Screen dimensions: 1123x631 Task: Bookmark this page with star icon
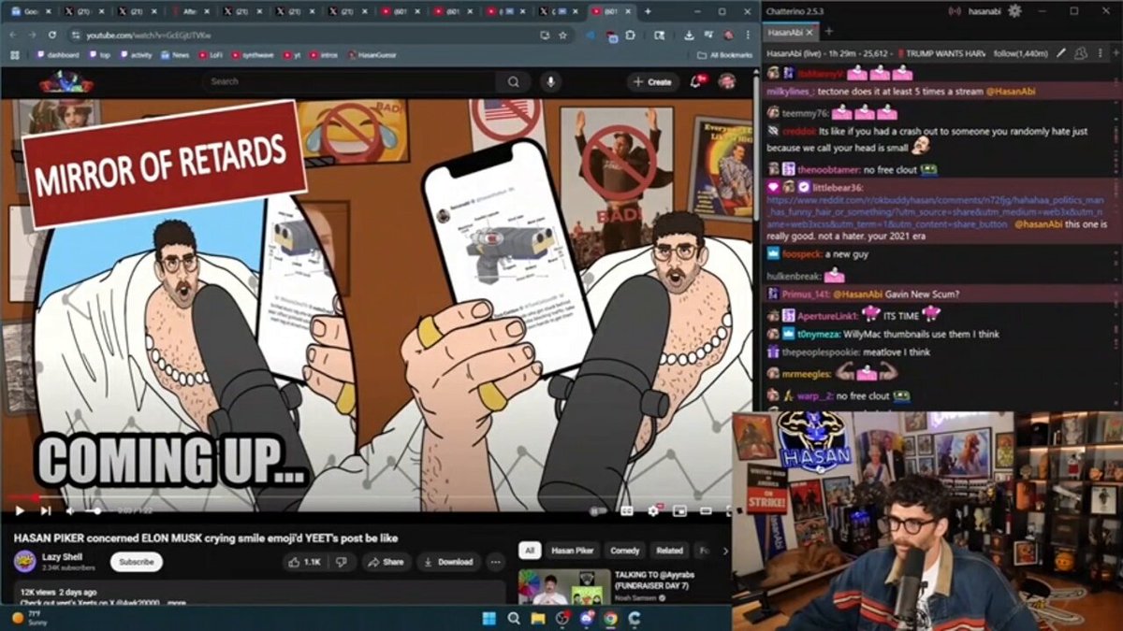pos(562,35)
